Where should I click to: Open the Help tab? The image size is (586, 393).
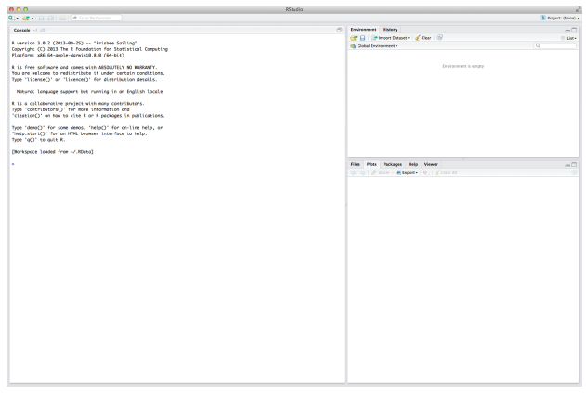click(x=413, y=164)
